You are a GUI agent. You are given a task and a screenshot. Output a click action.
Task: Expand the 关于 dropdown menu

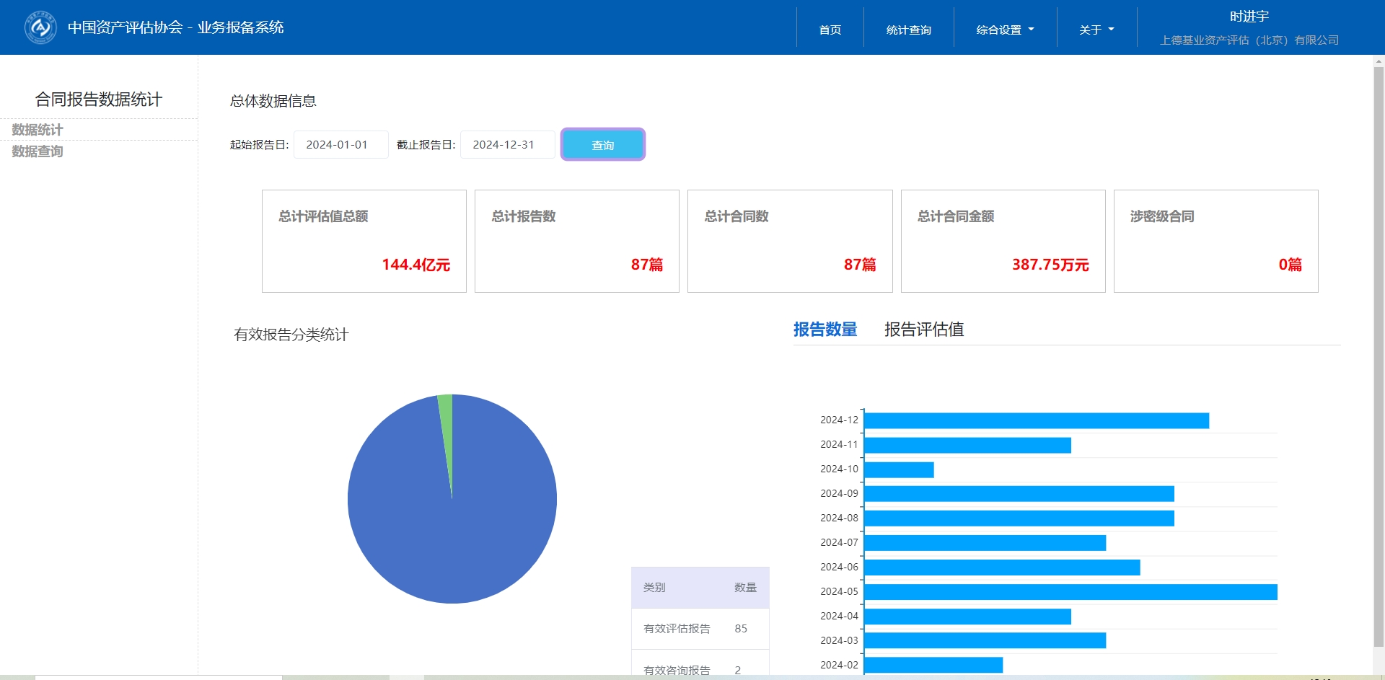click(1096, 30)
